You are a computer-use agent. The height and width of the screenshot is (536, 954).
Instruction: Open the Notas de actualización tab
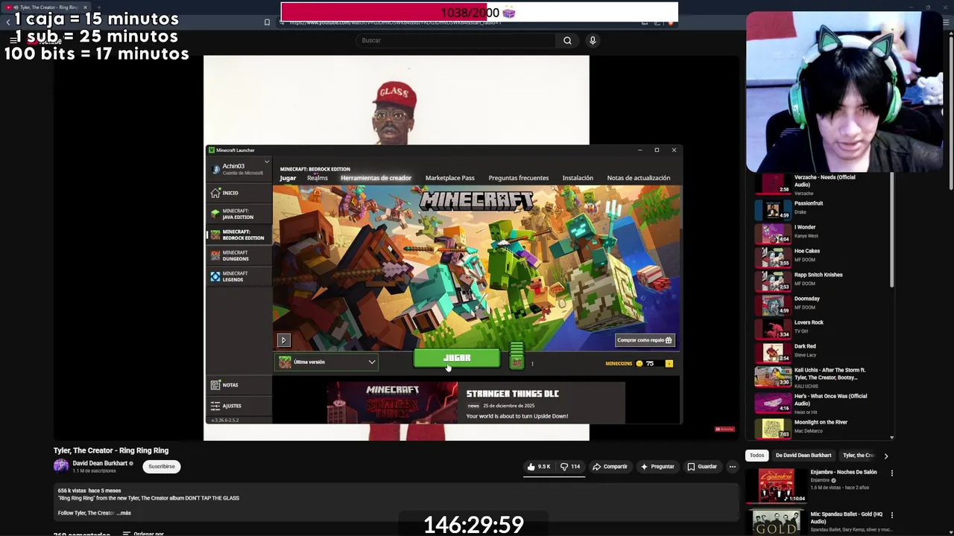click(x=639, y=178)
